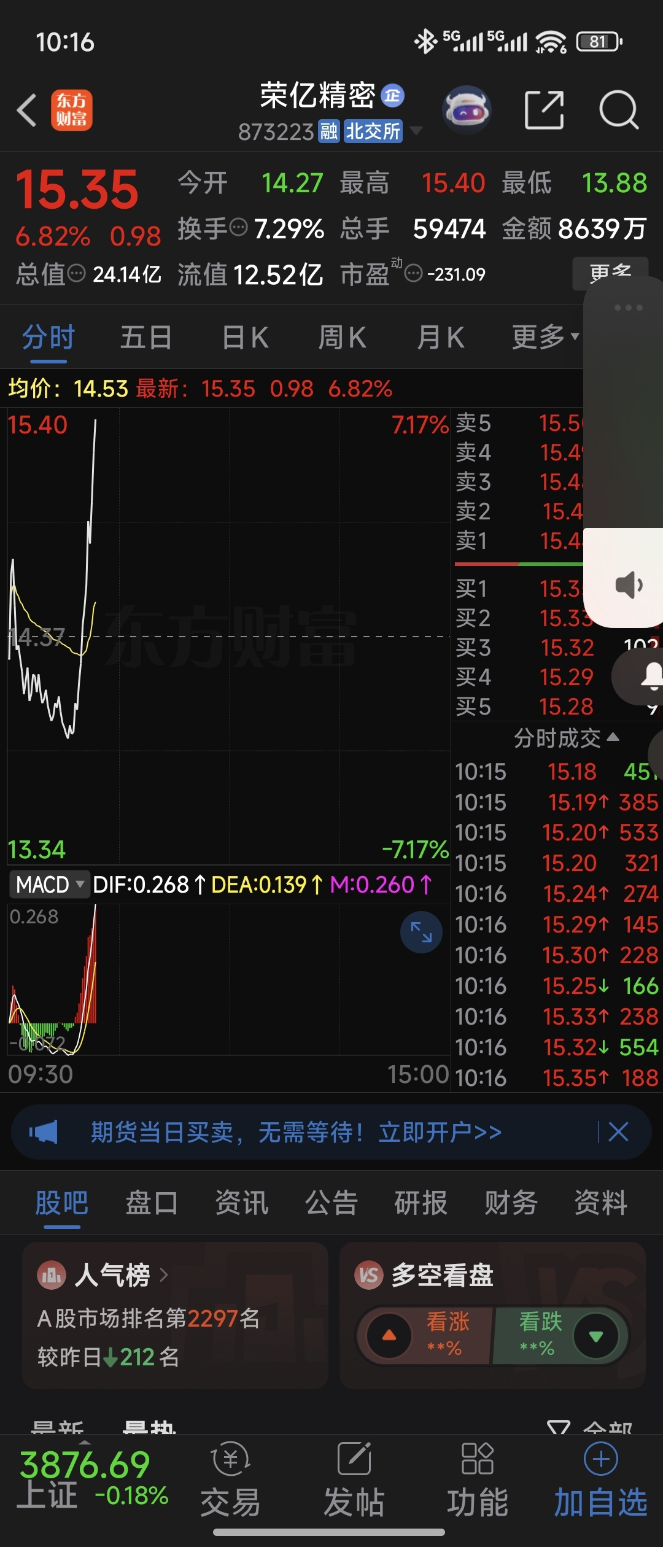Viewport: 663px width, 1547px height.
Task: Tap the 发帖 post icon
Action: click(354, 1481)
